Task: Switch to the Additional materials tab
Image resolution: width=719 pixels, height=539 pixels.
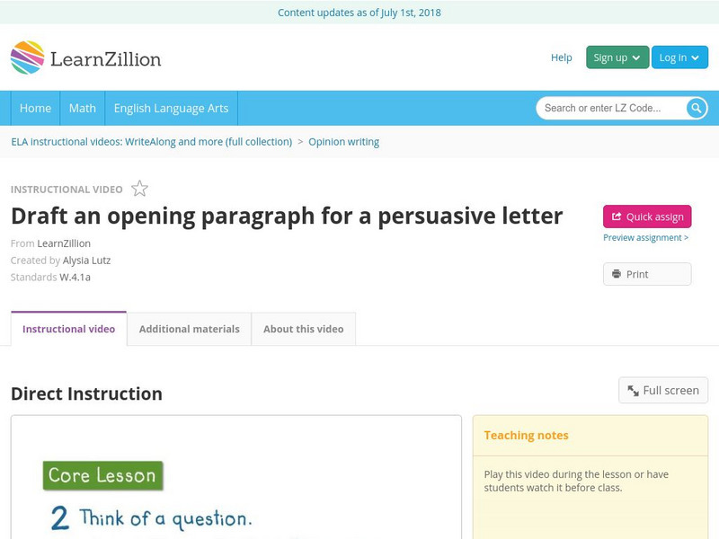Action: pos(189,329)
